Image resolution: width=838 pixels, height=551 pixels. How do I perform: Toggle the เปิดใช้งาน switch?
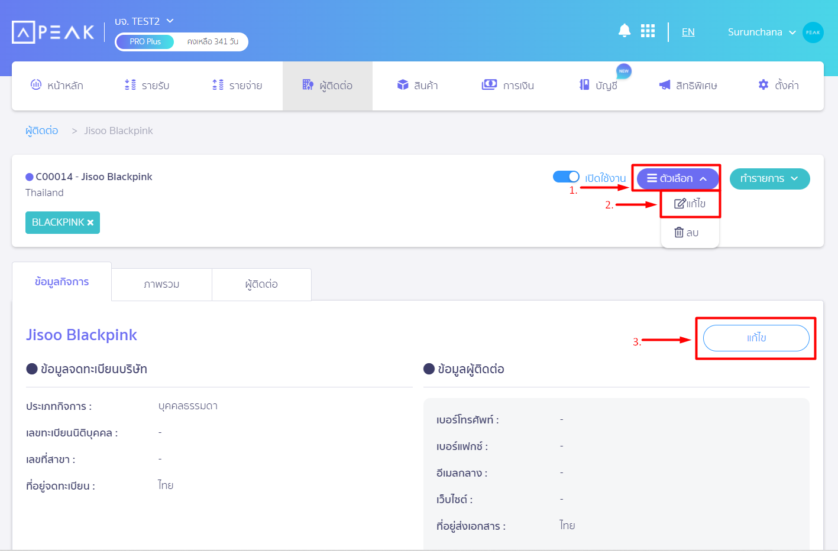(x=566, y=177)
